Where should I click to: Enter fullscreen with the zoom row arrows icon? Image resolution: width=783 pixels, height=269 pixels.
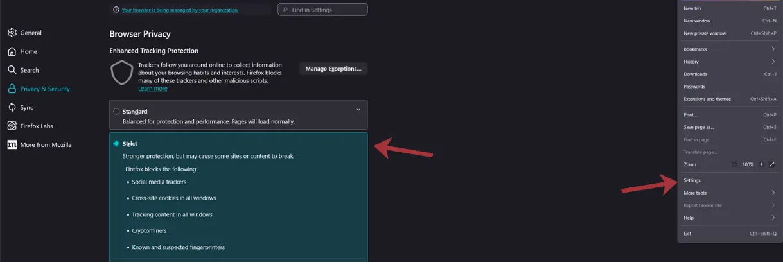[771, 164]
